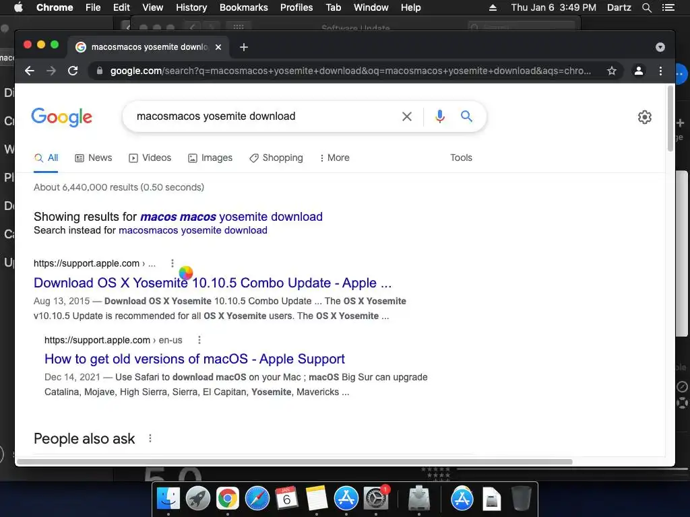Click the Thu Jan 6 3:49 PM clock
This screenshot has height=517, width=690.
pyautogui.click(x=554, y=7)
